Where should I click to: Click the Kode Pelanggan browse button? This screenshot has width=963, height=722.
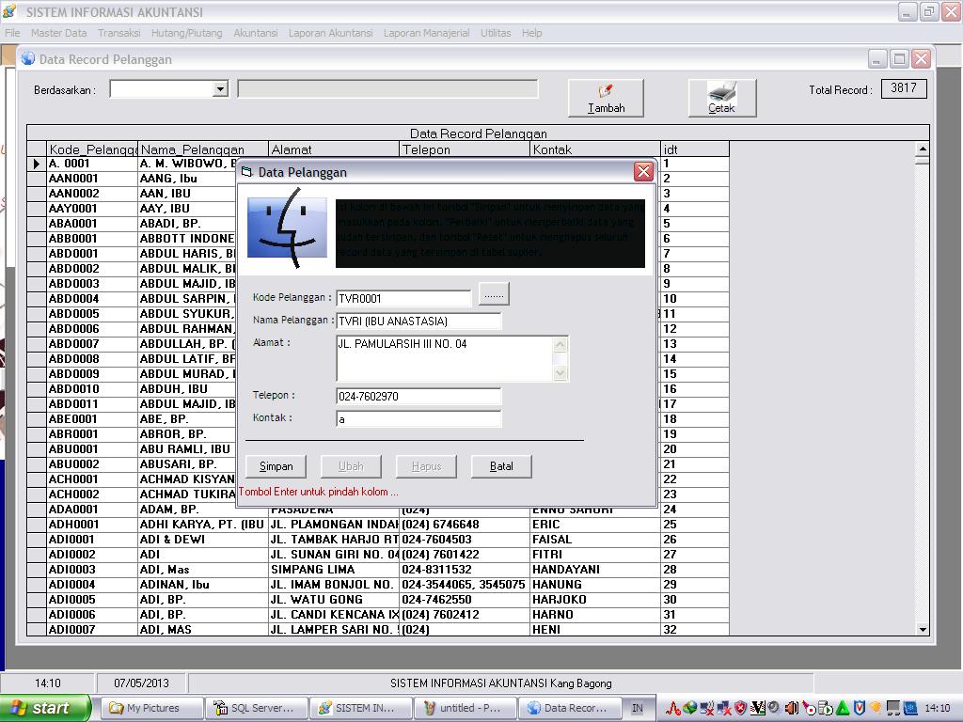point(494,295)
